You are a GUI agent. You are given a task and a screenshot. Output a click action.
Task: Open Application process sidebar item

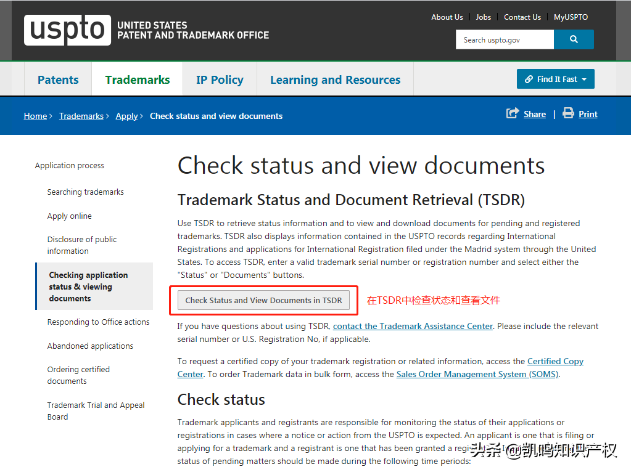(69, 166)
